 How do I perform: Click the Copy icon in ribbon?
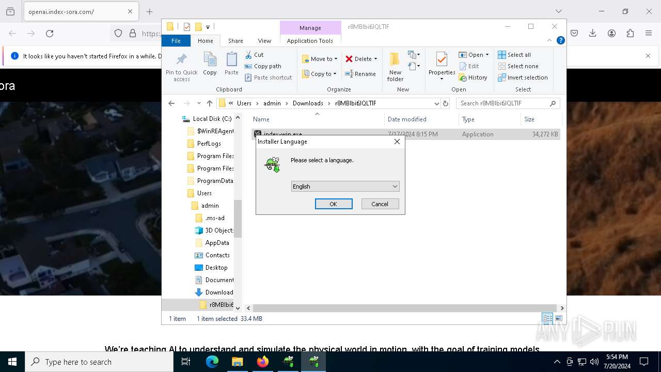point(210,64)
